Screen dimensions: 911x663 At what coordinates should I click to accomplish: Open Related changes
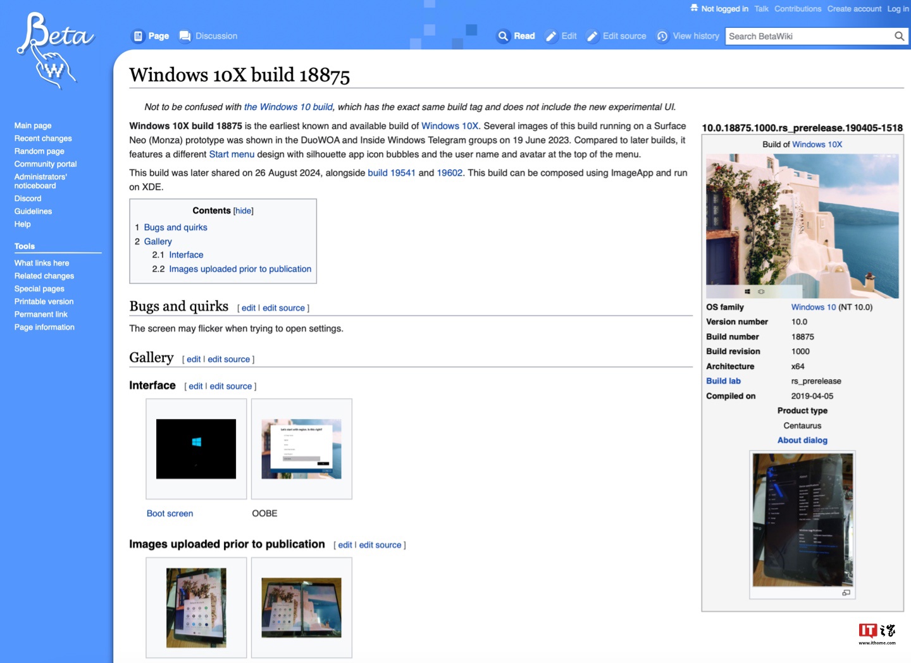[x=44, y=276]
